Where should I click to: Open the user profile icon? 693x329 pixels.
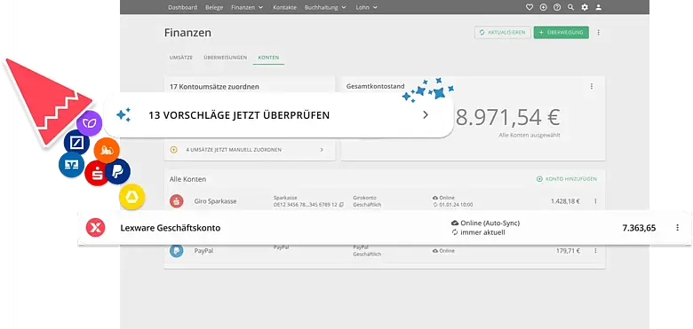[599, 7]
